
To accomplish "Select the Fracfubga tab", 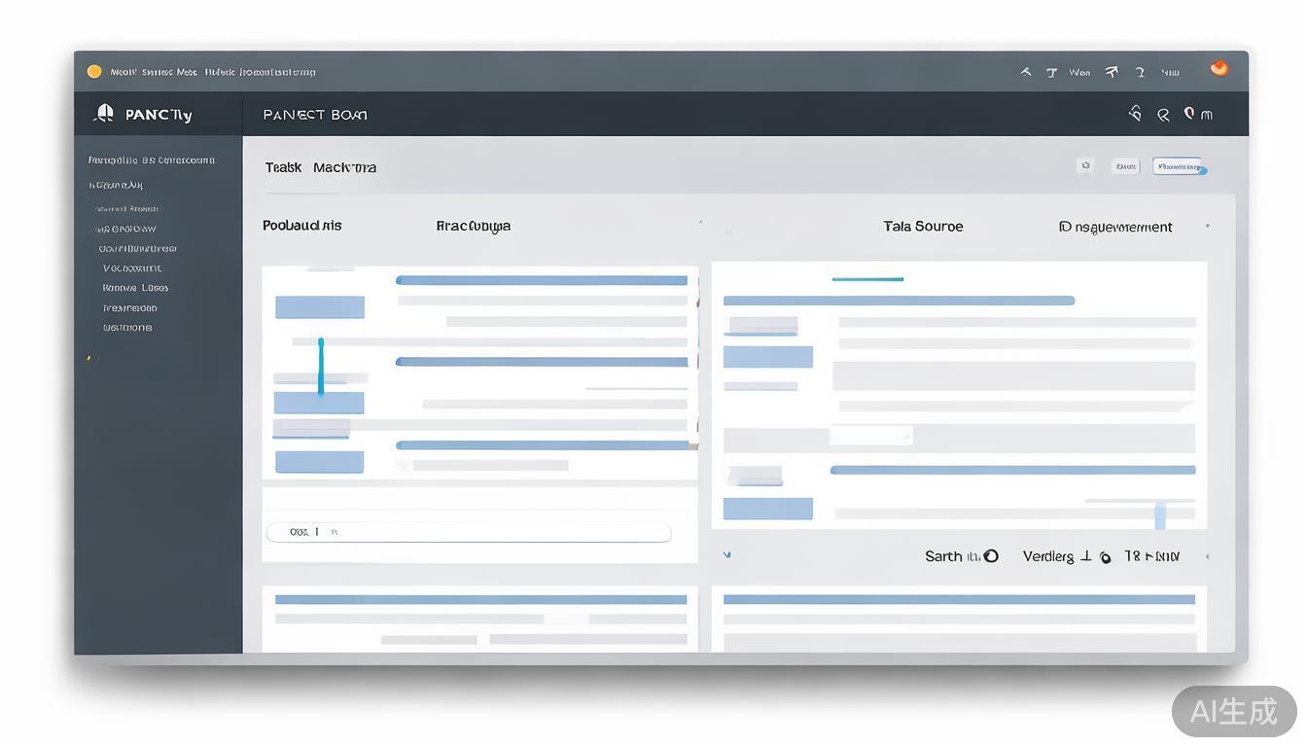I will (473, 226).
